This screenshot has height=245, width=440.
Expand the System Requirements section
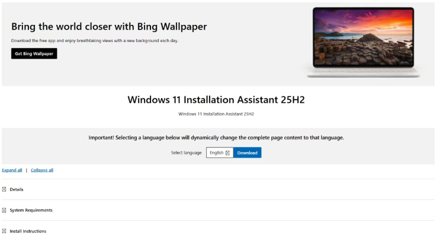click(31, 210)
